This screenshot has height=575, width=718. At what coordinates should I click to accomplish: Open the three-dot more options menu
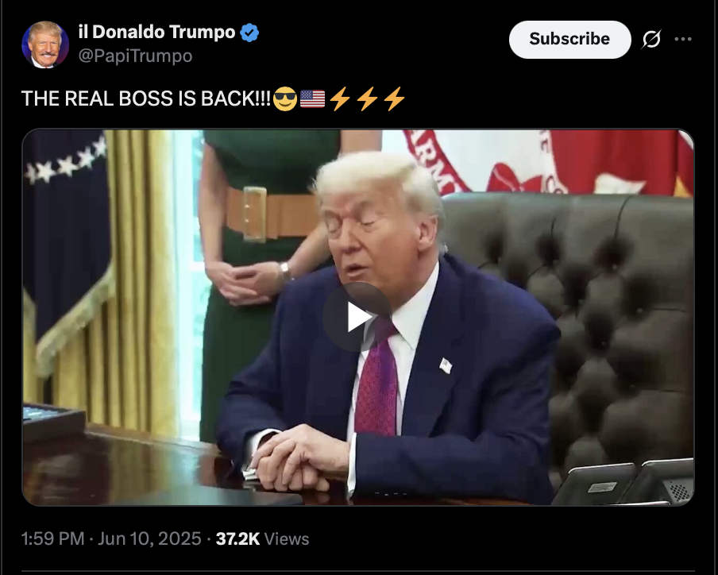point(683,40)
